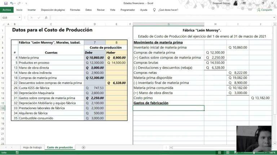Screen dimensions: 277x155
Task: Click the Save icon in quick access toolbar
Action: click(x=6, y=3)
